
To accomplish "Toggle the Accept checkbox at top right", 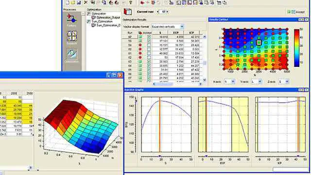I will [294, 12].
